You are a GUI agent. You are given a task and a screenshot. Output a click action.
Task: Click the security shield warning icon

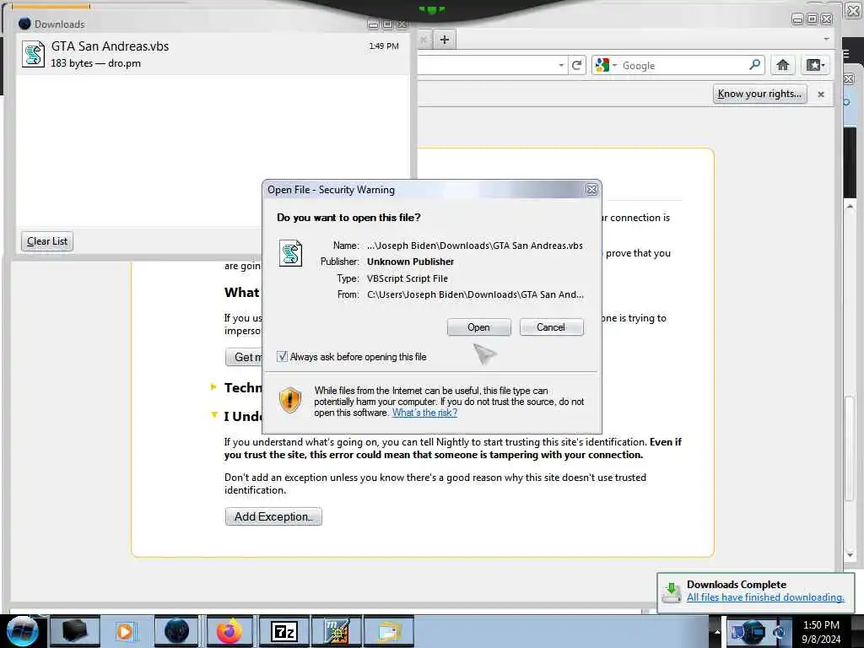pyautogui.click(x=290, y=399)
